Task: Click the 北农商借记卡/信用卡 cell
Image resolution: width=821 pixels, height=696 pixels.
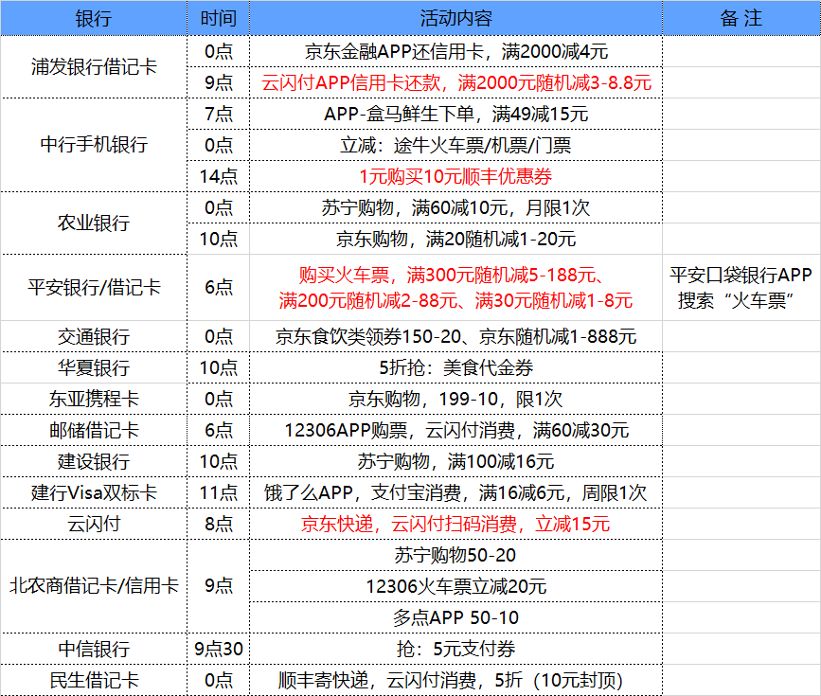Action: [x=94, y=586]
